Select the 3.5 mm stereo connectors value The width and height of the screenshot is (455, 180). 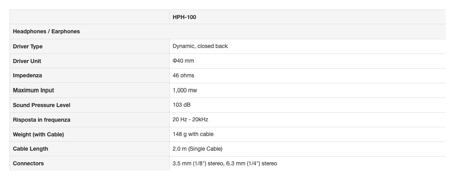tap(225, 163)
